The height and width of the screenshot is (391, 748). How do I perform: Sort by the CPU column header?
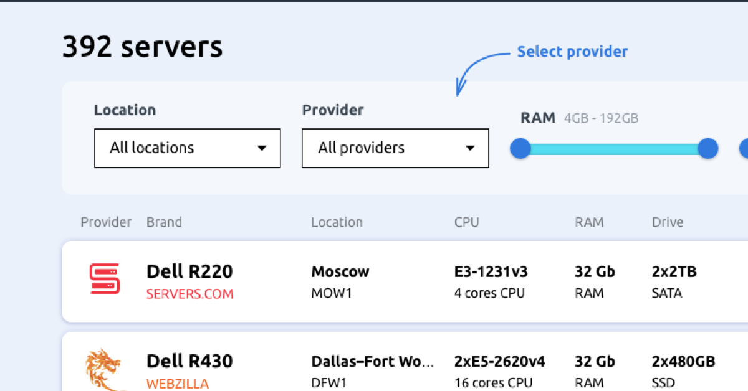(x=466, y=222)
